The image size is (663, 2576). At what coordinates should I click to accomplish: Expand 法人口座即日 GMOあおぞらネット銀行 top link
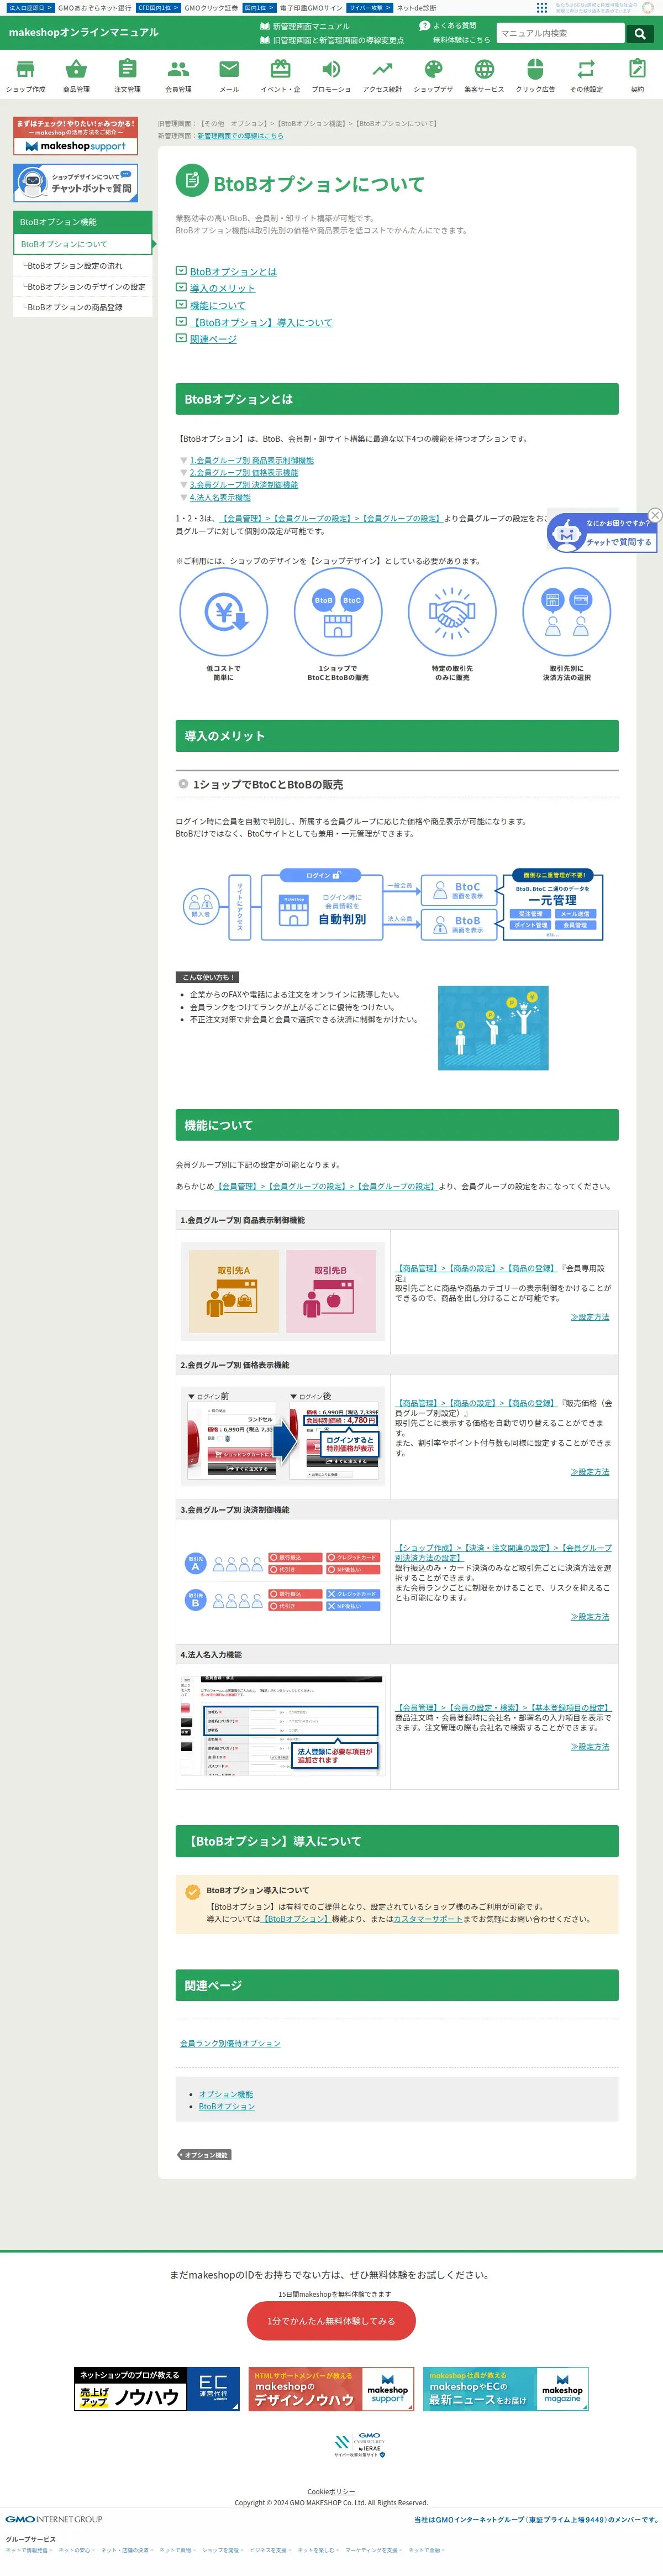tap(69, 7)
